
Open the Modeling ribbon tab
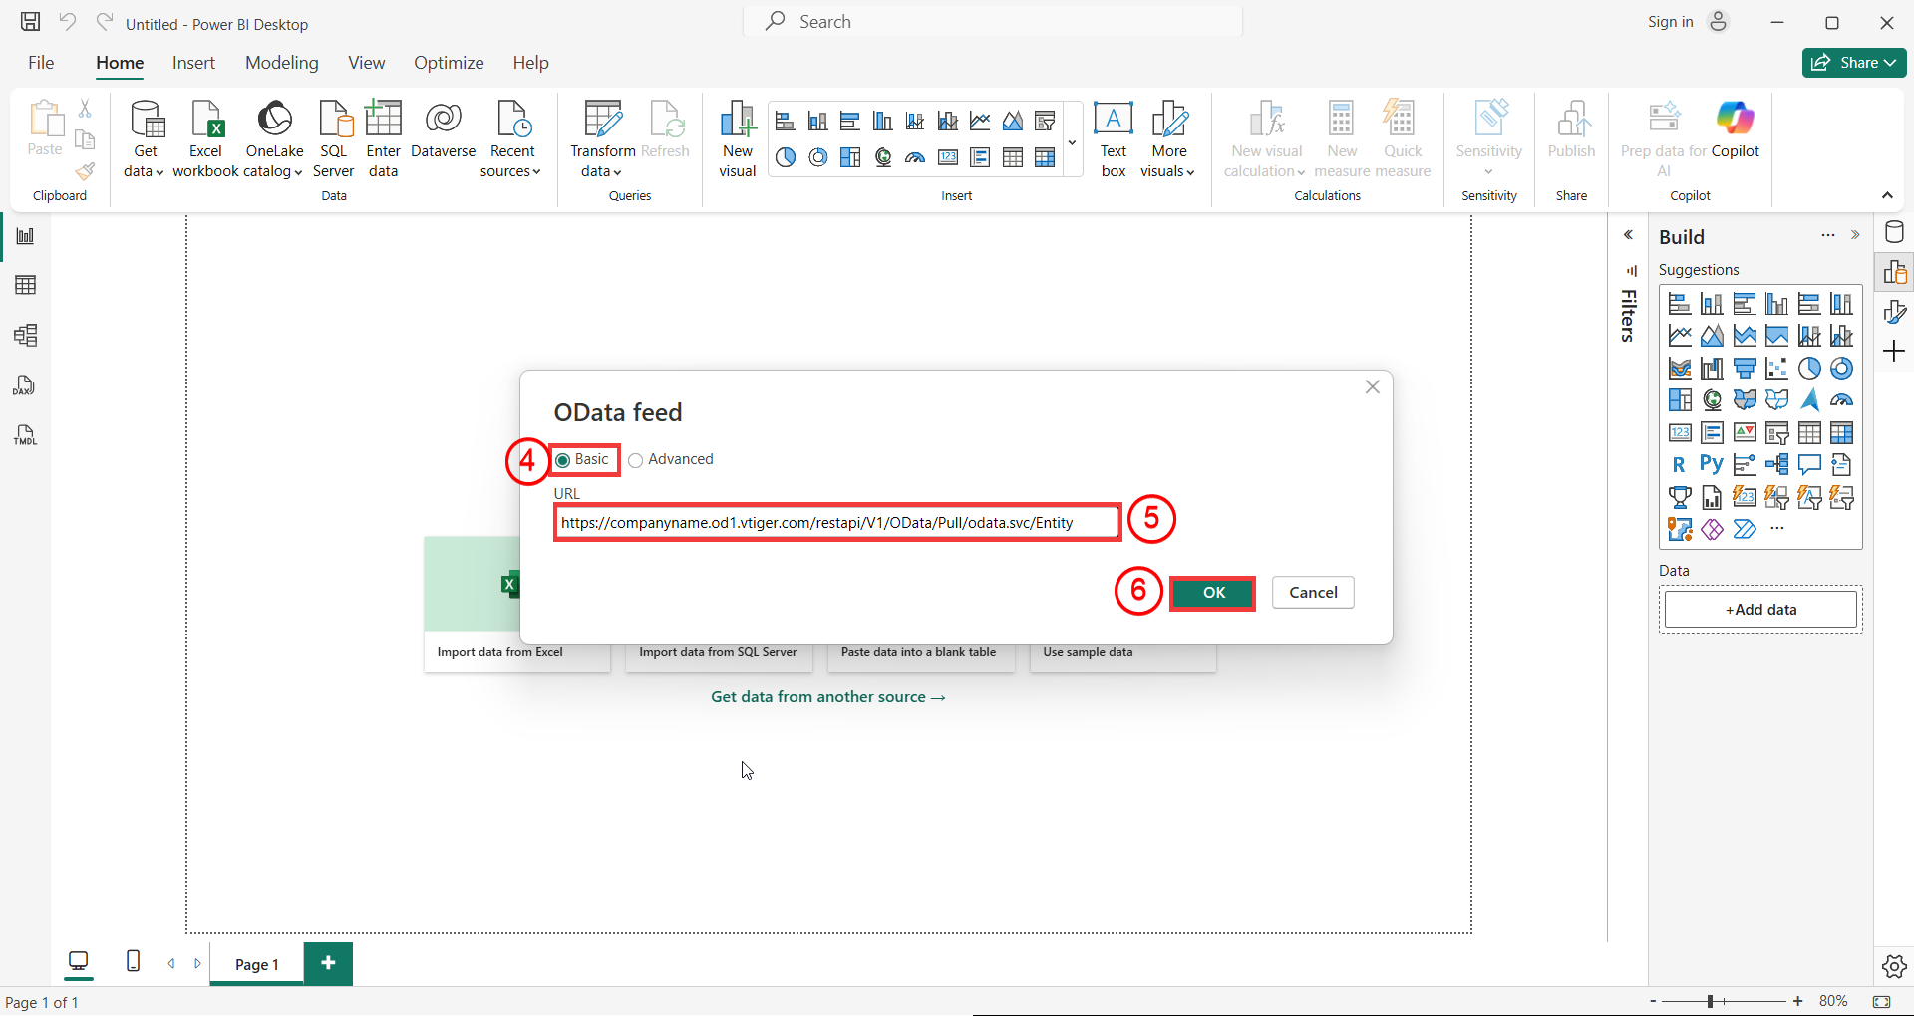click(281, 63)
